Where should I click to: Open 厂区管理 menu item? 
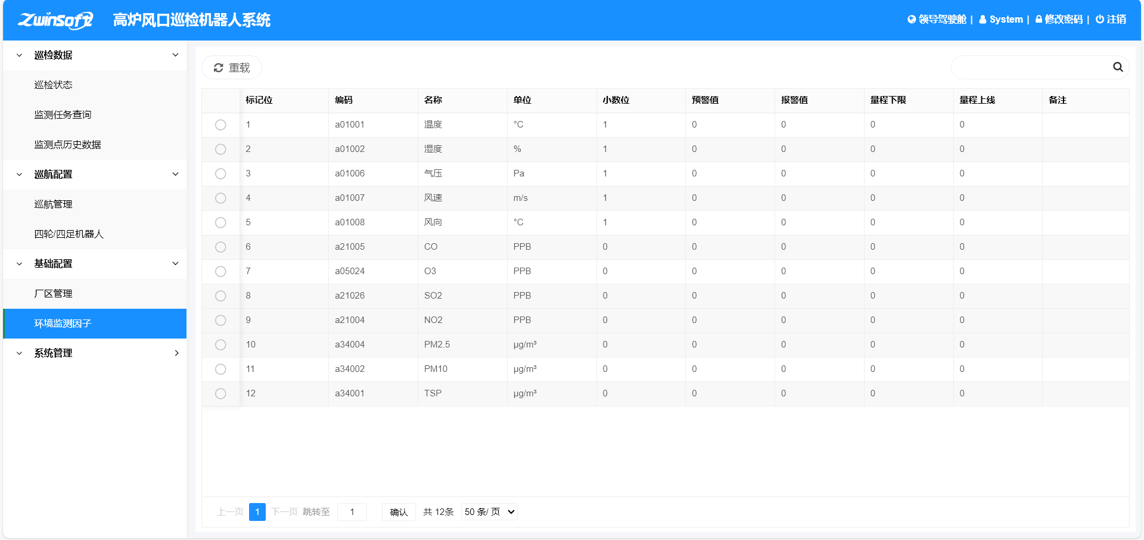coord(95,294)
